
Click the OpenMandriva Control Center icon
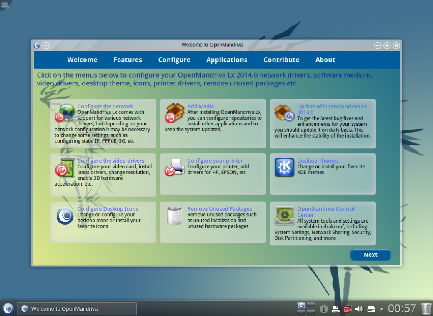click(284, 215)
